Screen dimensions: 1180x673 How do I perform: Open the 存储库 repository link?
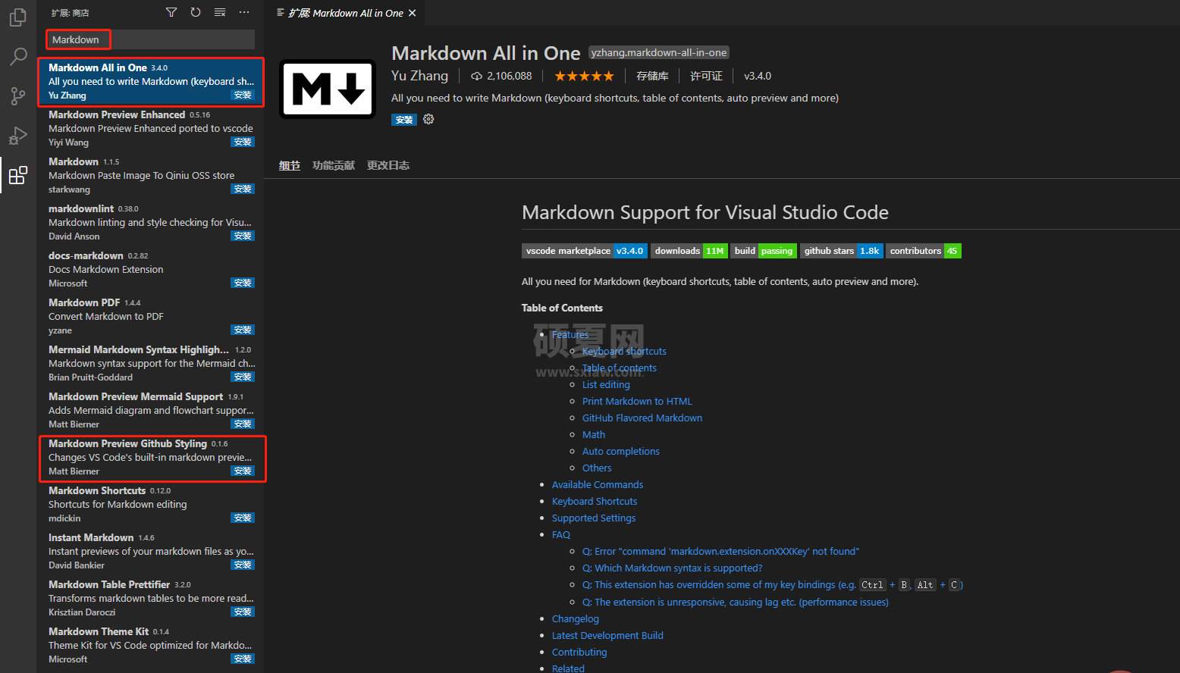click(x=652, y=76)
